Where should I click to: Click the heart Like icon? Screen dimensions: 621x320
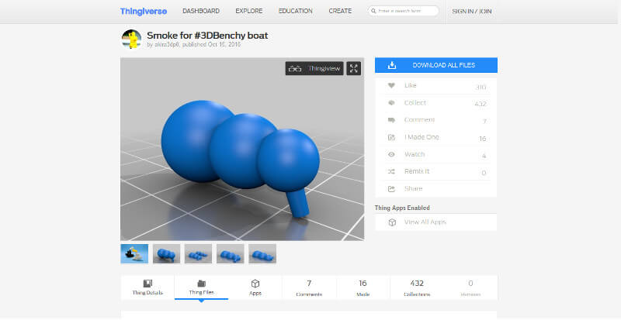click(391, 86)
